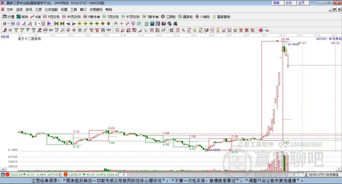342x184 pixels.
Task: Open the 工具 menu
Action: point(73,10)
